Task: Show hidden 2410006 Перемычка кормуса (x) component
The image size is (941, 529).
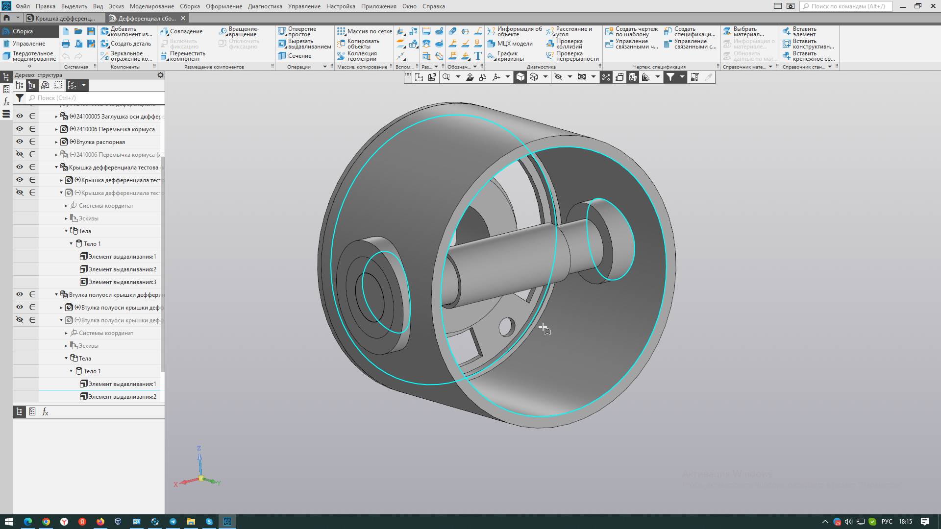Action: point(20,154)
